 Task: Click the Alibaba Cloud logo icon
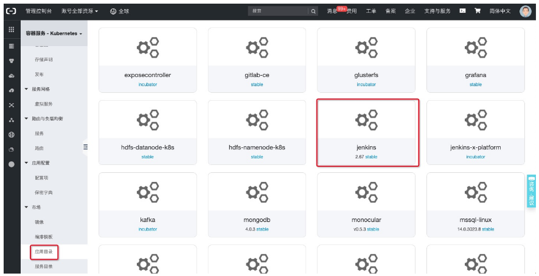(12, 11)
